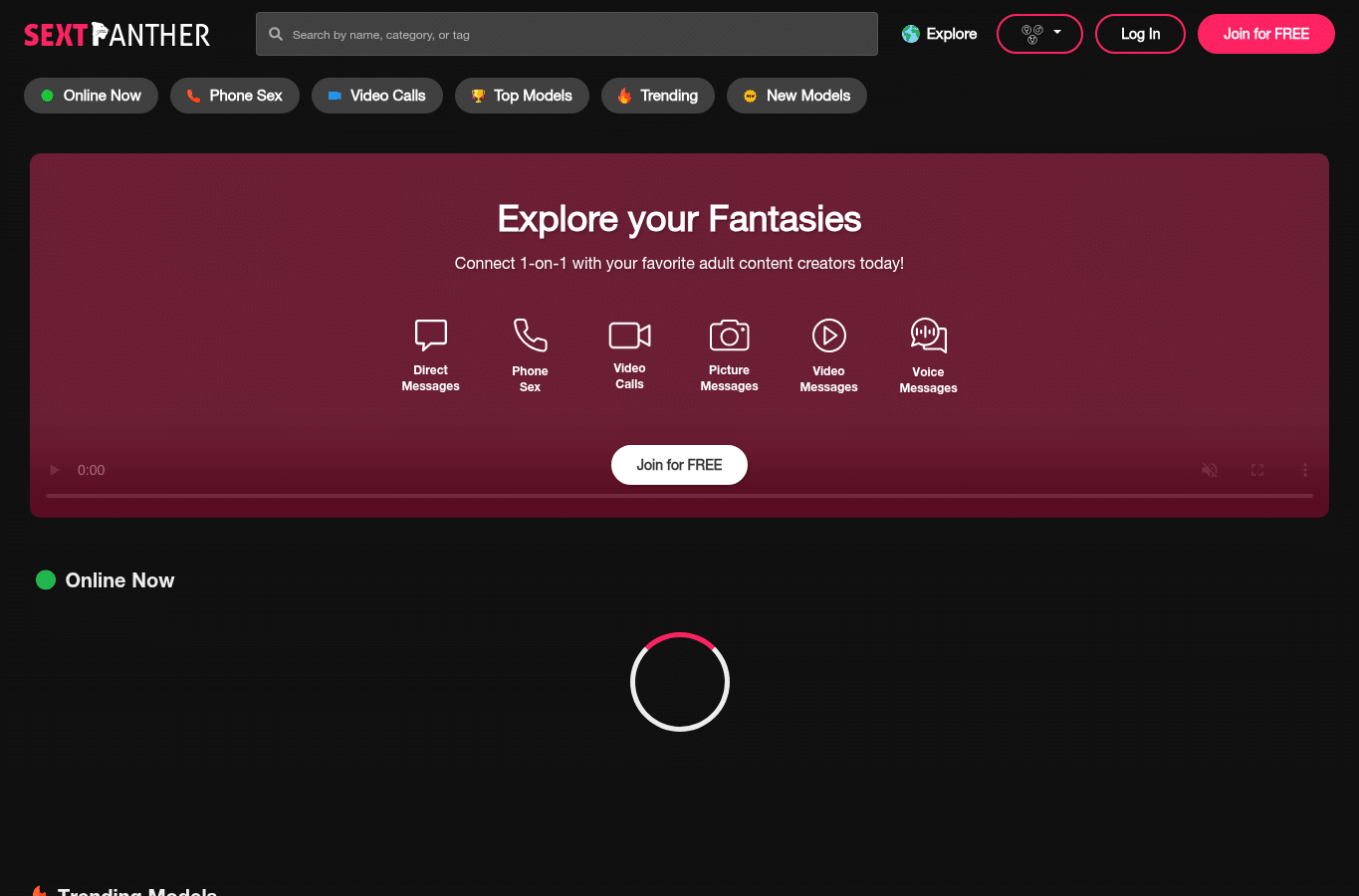Click the Explore globe icon
The image size is (1359, 896).
point(911,34)
